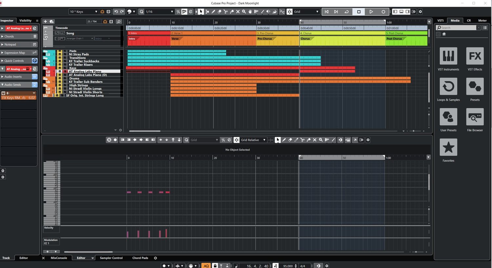Click the Solo Editor icon in Key Editor toolbar
This screenshot has width=492, height=268.
click(x=109, y=140)
